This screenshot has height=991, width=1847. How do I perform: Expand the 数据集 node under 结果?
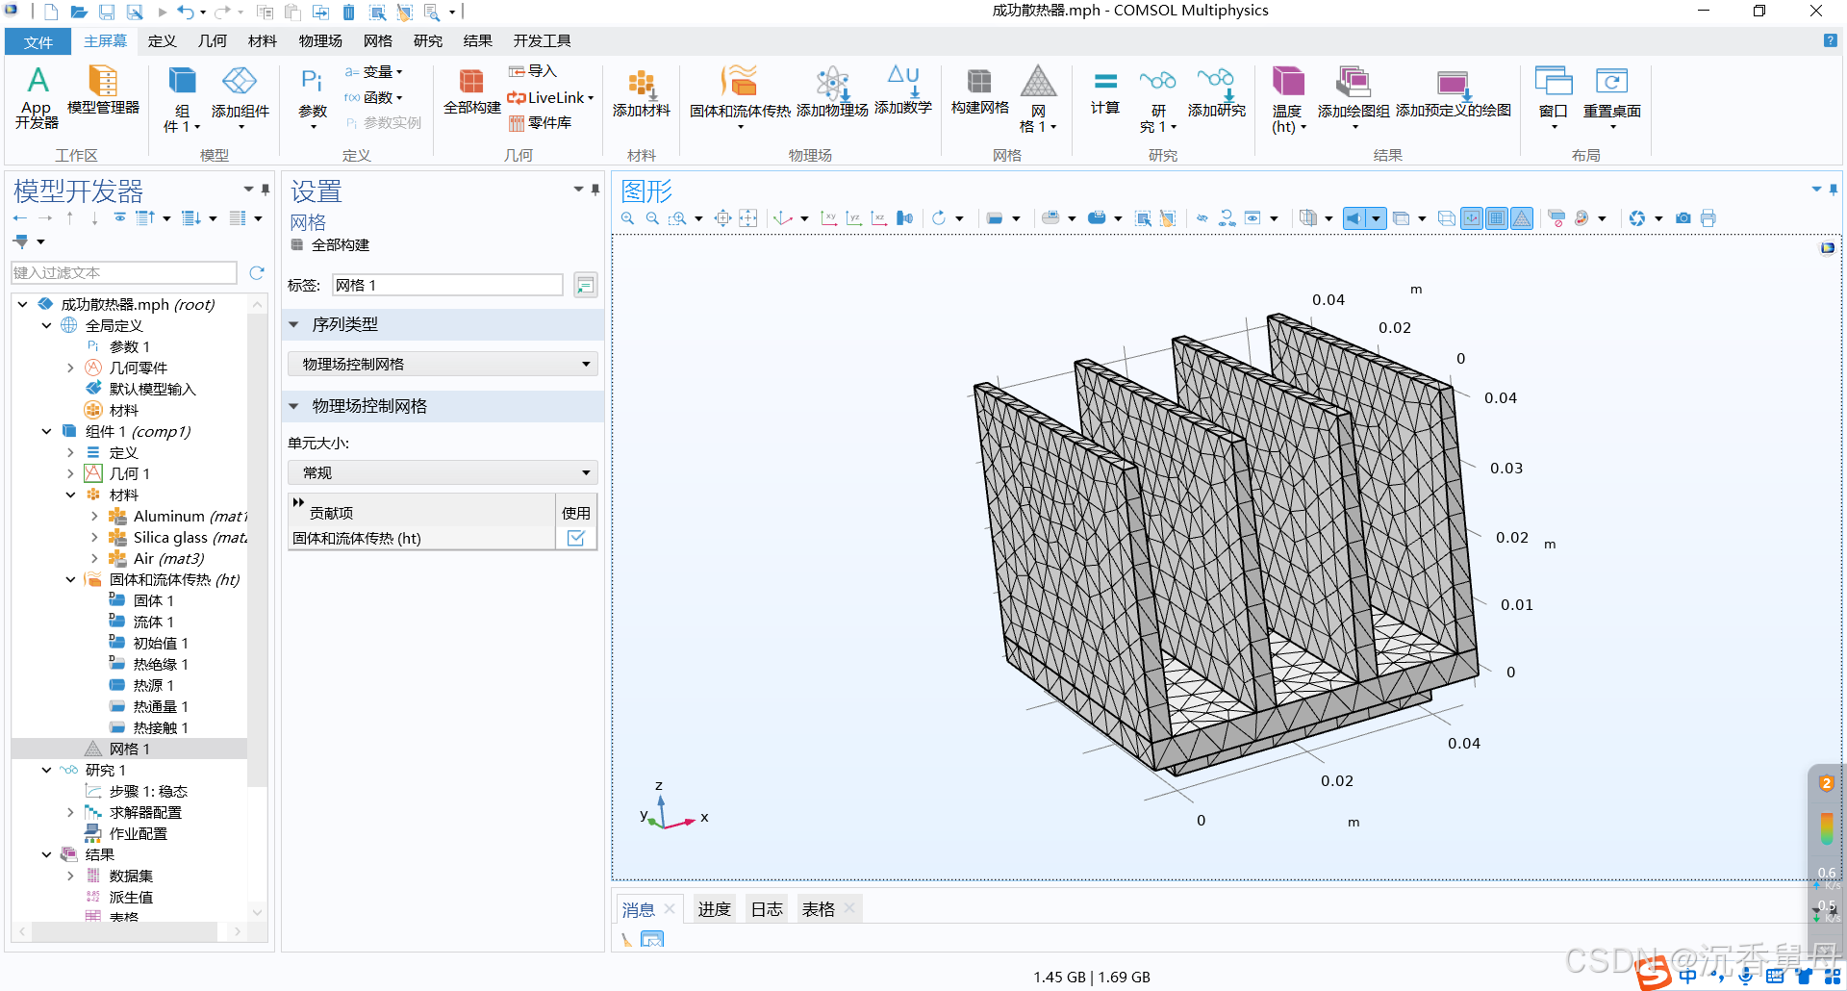[70, 876]
